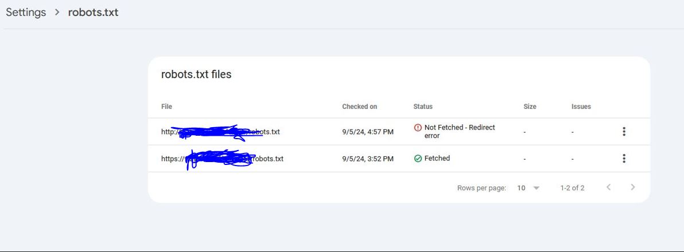Open the Rows per page dropdown
684x252 pixels.
coord(528,188)
